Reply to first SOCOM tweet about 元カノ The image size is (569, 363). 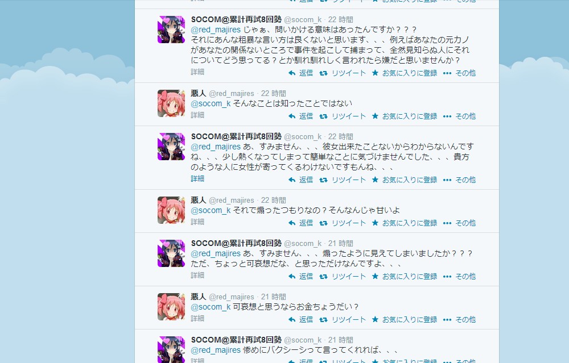[300, 73]
